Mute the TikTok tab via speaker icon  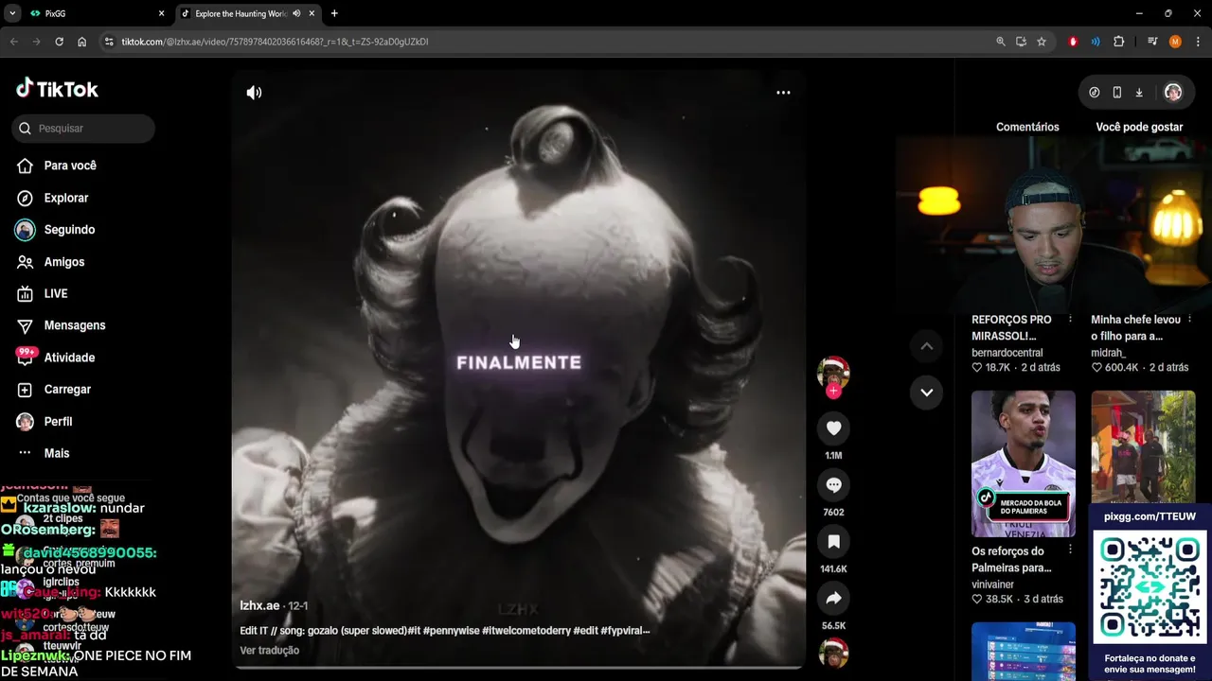296,13
